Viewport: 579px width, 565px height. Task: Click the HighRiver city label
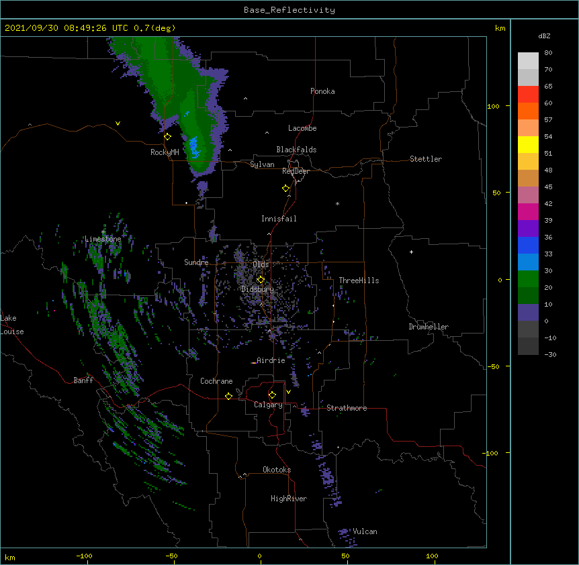pyautogui.click(x=289, y=499)
